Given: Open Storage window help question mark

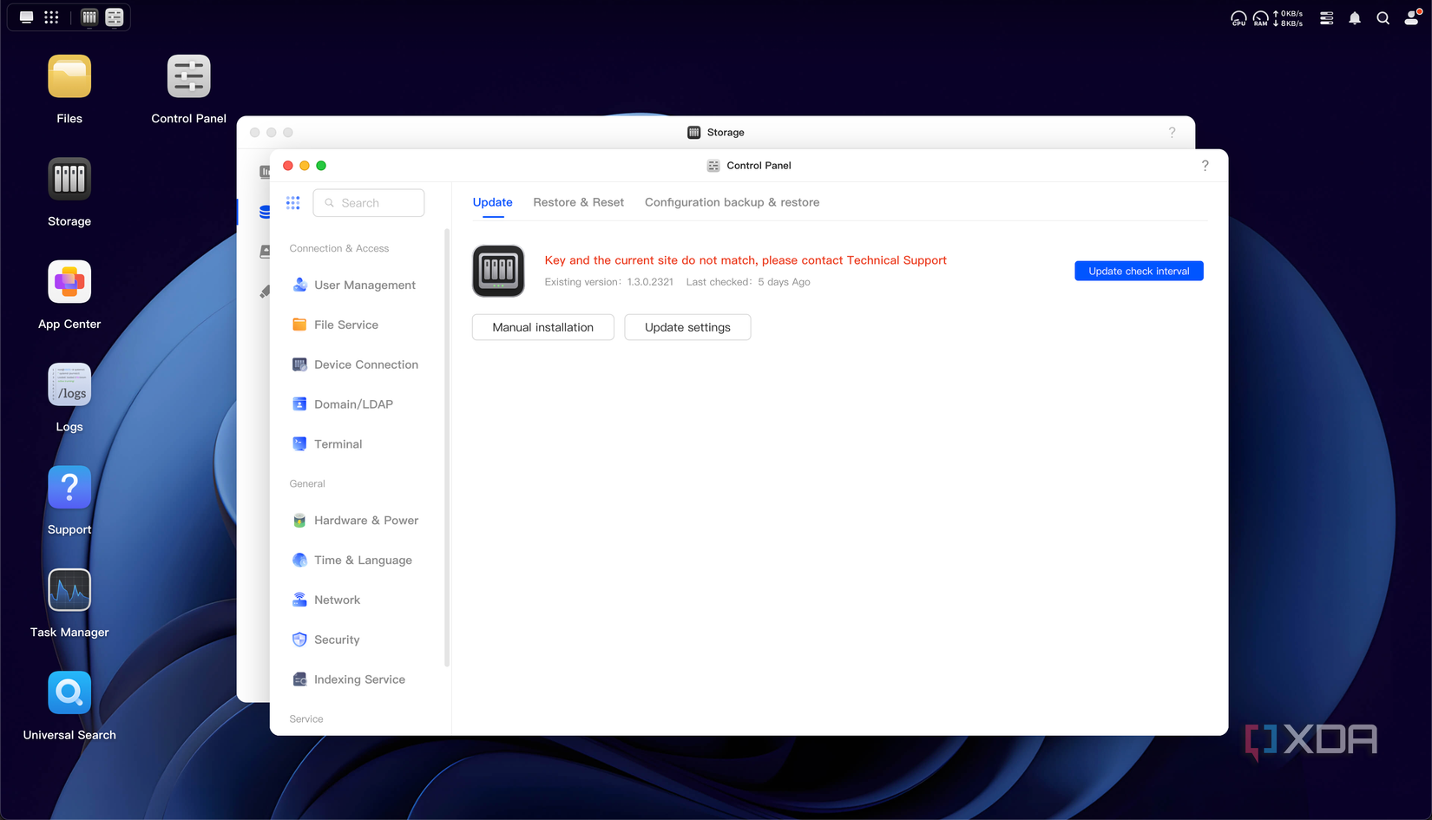Looking at the screenshot, I should click(x=1172, y=133).
